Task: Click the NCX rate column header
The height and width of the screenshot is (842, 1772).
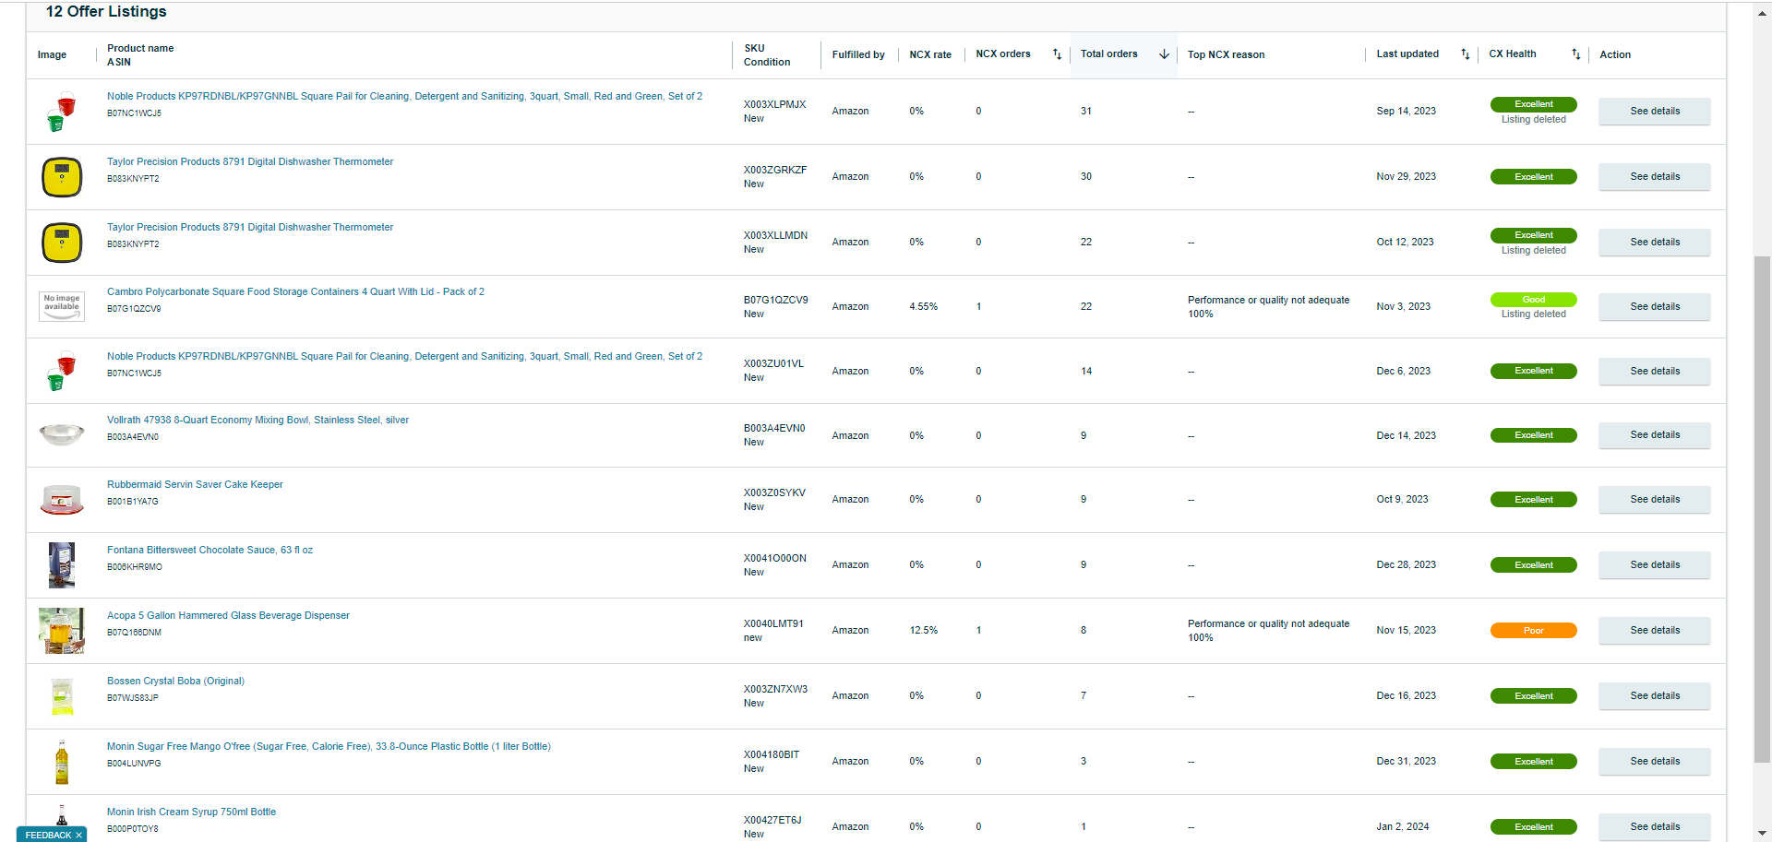Action: (930, 55)
